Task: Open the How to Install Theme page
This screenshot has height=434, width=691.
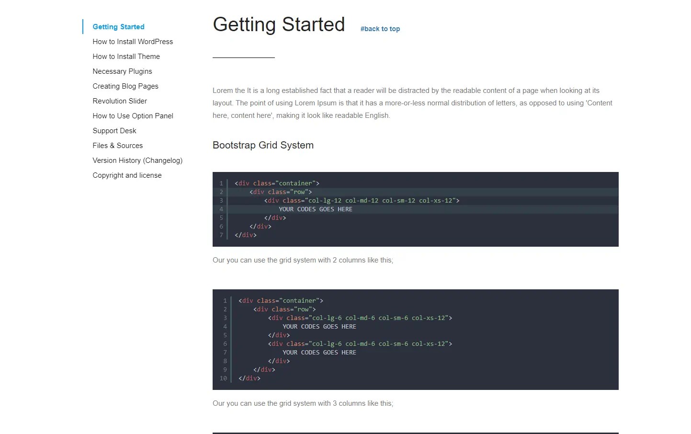Action: click(x=126, y=57)
